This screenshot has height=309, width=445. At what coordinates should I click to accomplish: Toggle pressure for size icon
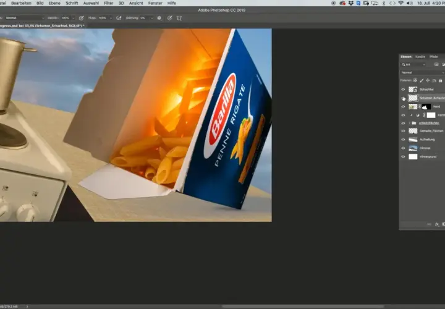170,18
